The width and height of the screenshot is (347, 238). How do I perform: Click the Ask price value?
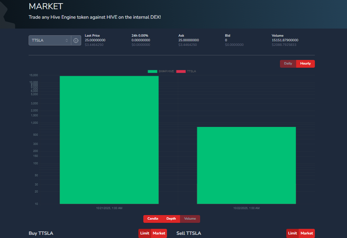click(x=189, y=40)
